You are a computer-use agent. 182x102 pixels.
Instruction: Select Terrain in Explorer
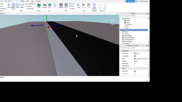click(x=128, y=22)
